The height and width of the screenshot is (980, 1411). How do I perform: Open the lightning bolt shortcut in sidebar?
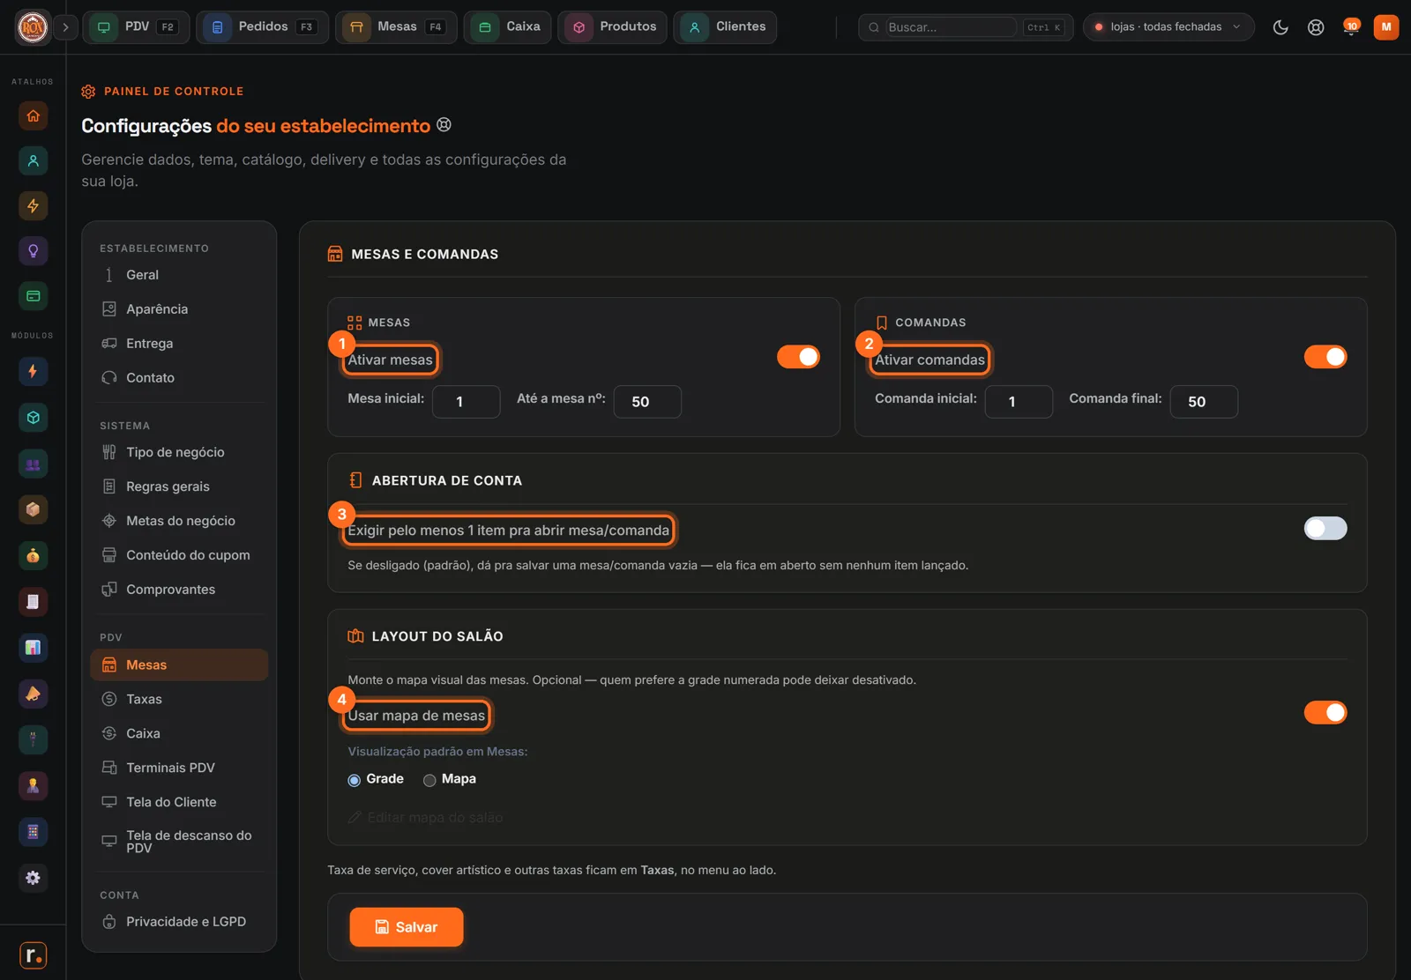33,206
